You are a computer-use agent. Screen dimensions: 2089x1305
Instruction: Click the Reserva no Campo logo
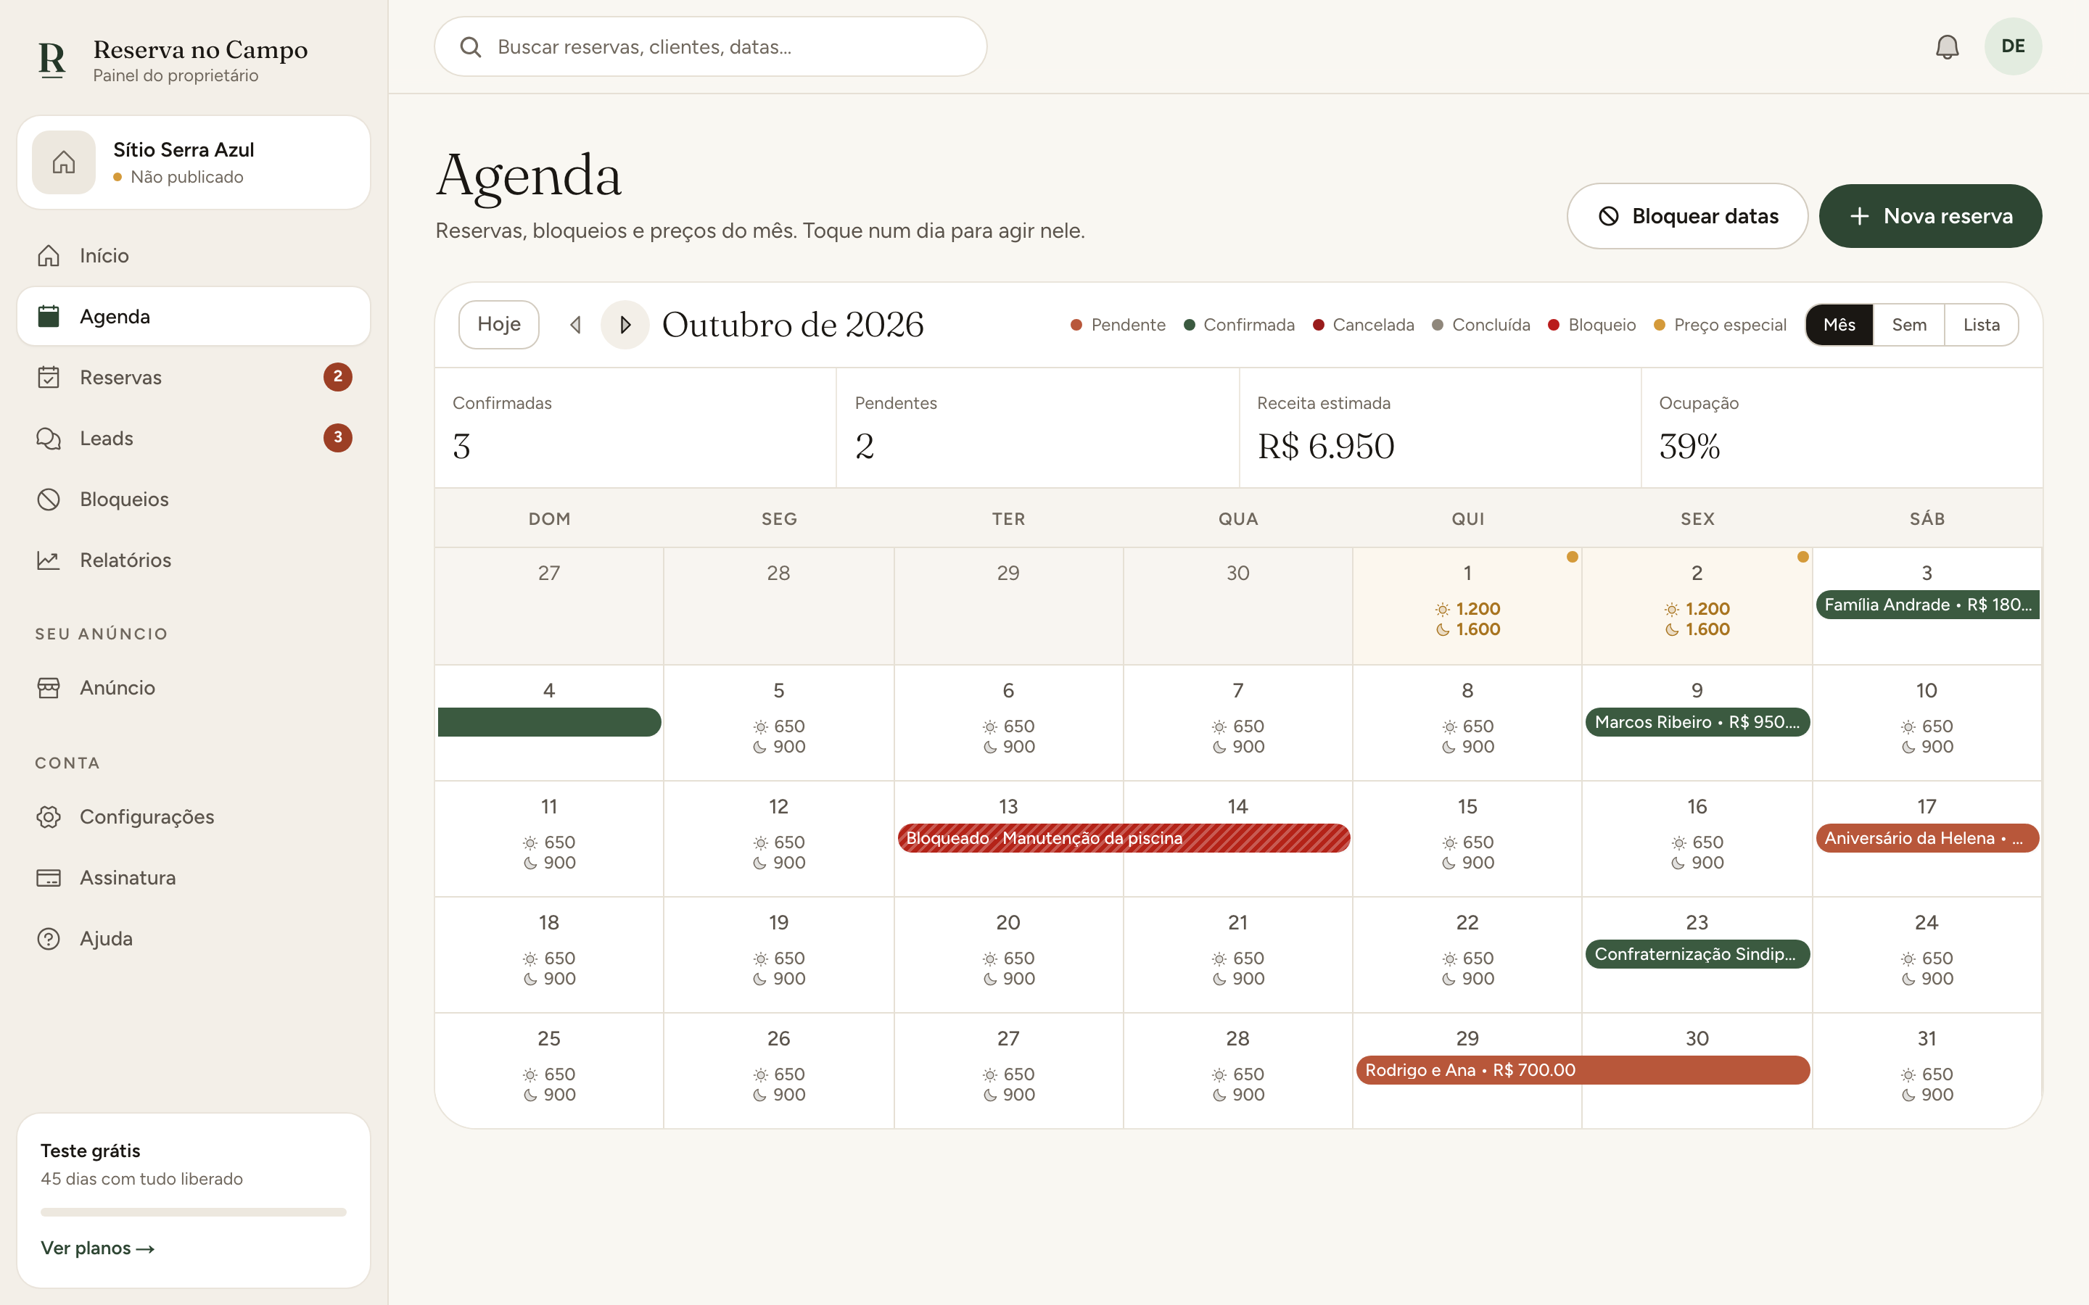pyautogui.click(x=53, y=59)
